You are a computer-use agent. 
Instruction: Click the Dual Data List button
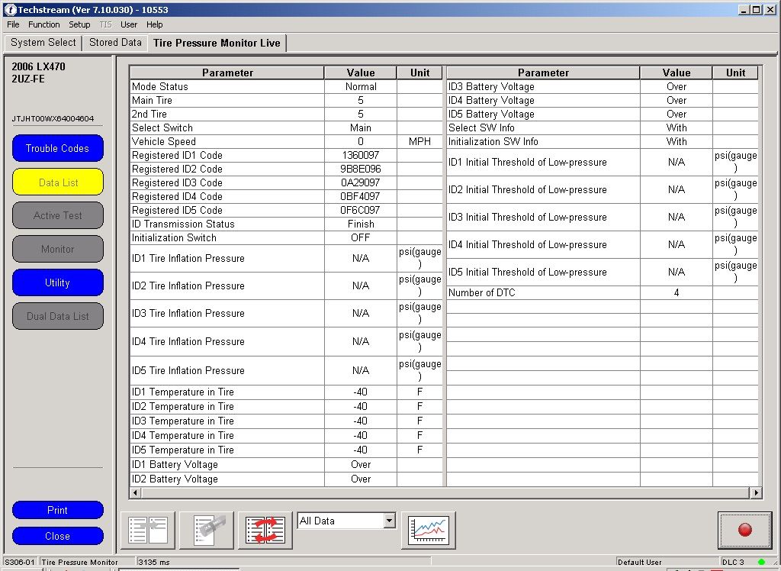point(58,316)
